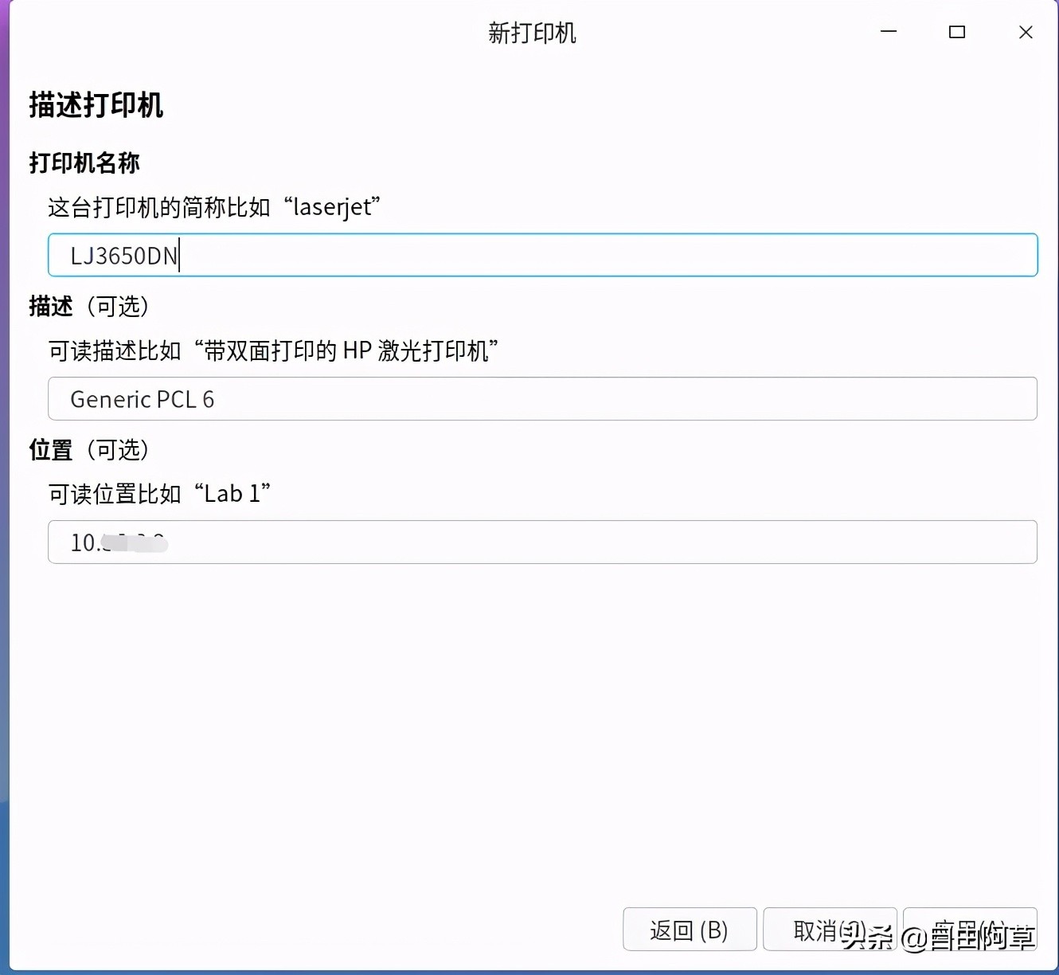Close the 新打印机 dialog window
Screen dimensions: 1059x975
pyautogui.click(x=1026, y=33)
